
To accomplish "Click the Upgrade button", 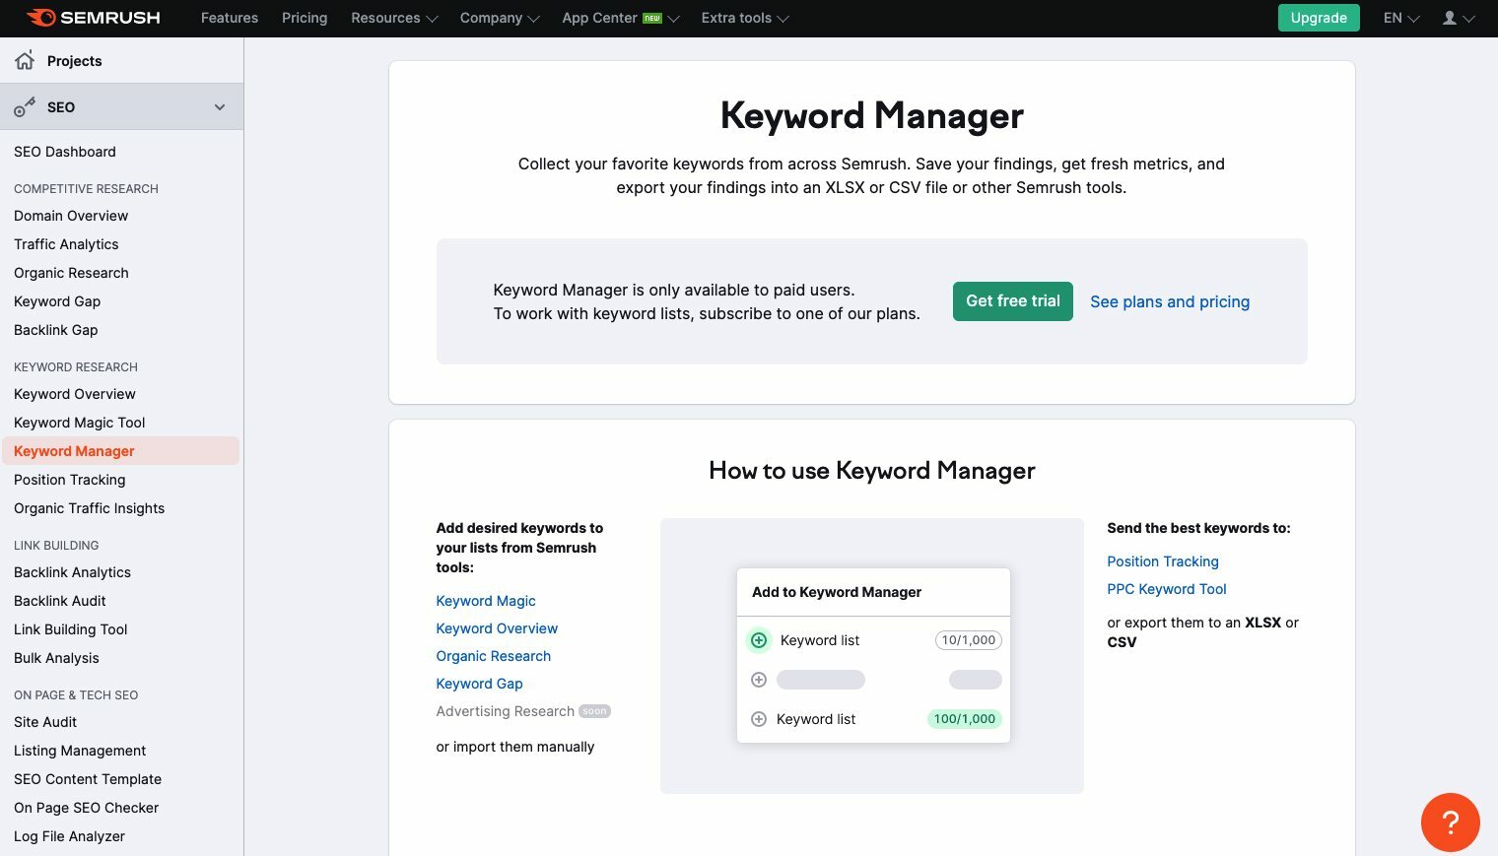I will (x=1319, y=18).
